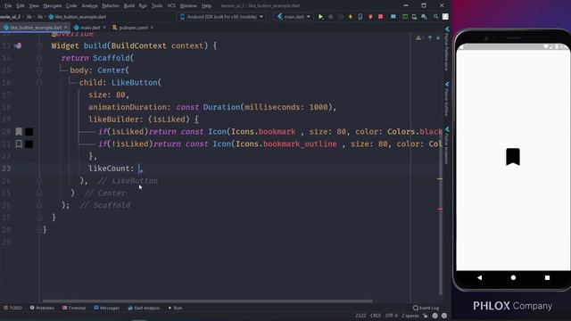This screenshot has width=571, height=321.
Task: Open the Tools menu
Action: (157, 6)
